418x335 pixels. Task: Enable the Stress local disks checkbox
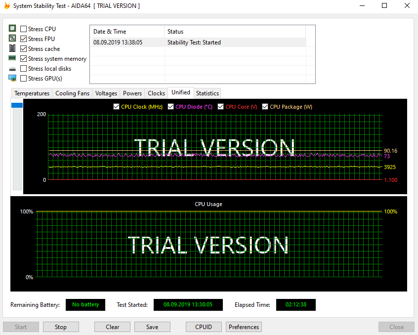[23, 69]
